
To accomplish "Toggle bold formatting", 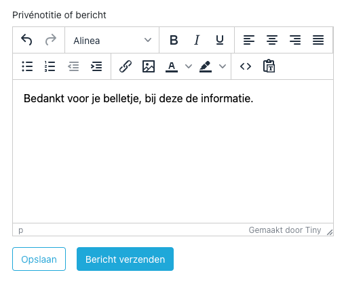I will tap(174, 40).
